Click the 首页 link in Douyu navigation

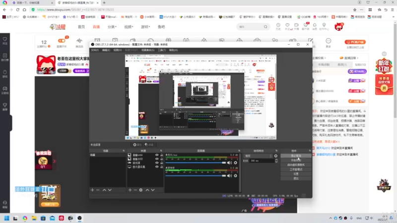click(81, 27)
